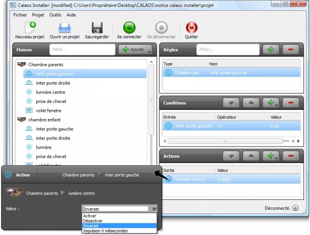This screenshot has width=310, height=235.
Task: Select lumière under chambre enfant
Action: [43, 147]
